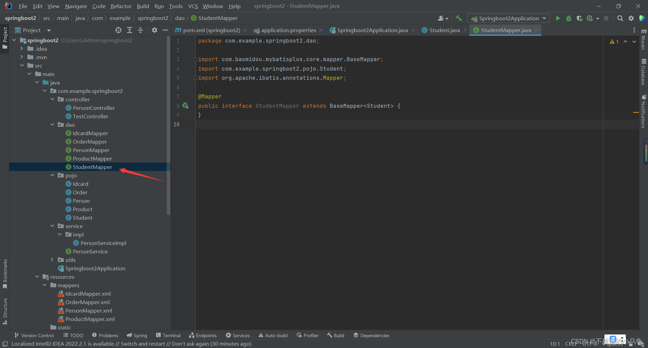Image resolution: width=648 pixels, height=348 pixels.
Task: Open the Services tool window
Action: (238, 335)
